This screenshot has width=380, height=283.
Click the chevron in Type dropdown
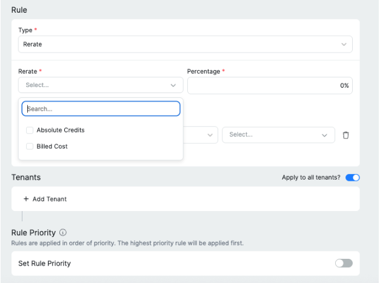[344, 44]
